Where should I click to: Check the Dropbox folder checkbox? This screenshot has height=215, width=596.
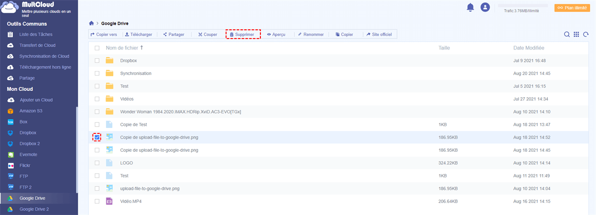click(x=97, y=61)
